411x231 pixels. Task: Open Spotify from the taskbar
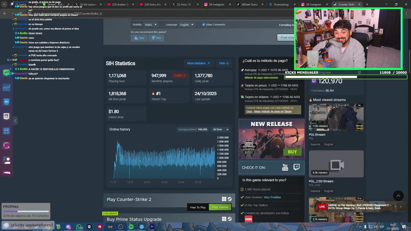[x=131, y=227]
